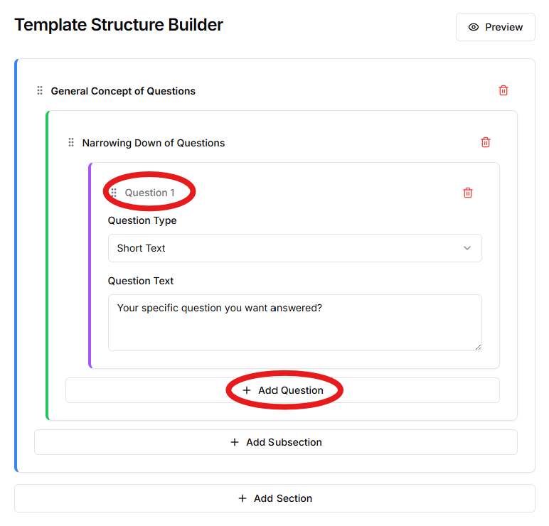Open the template Preview

point(496,27)
